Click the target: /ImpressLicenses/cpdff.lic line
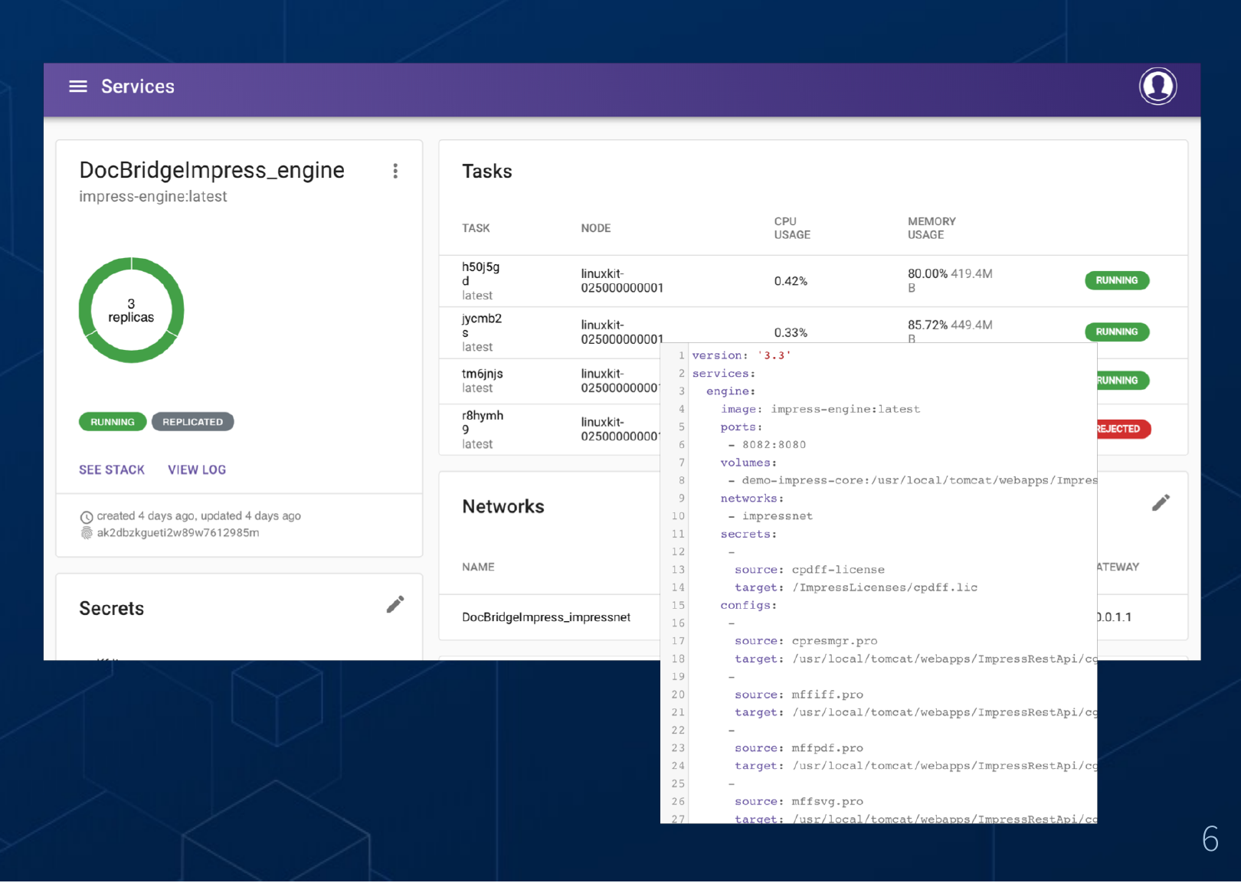The width and height of the screenshot is (1241, 896). point(856,587)
